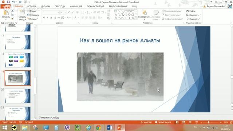Click the РУССКИЙ language indicator in the status bar

click(x=29, y=122)
